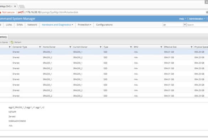Expand the Protection menu
The image size is (208, 138).
[84, 25]
